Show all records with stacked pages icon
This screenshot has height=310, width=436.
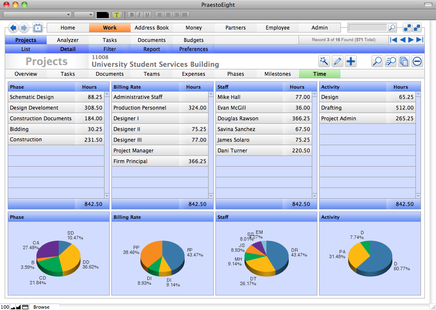click(x=404, y=61)
